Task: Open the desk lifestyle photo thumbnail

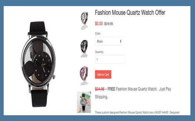Action: [84, 102]
